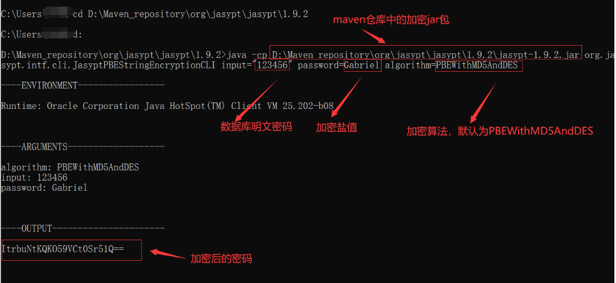Screen dimensions: 616x283
Task: Click the red label '加密盐值'
Action: coord(336,127)
